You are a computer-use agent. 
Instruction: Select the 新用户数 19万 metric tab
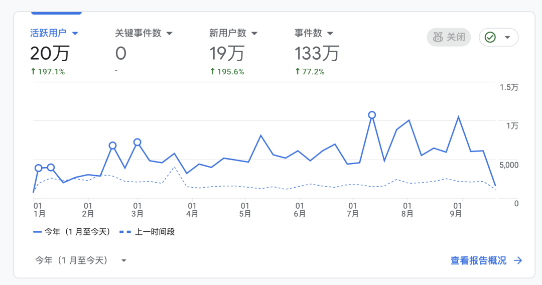pos(233,51)
